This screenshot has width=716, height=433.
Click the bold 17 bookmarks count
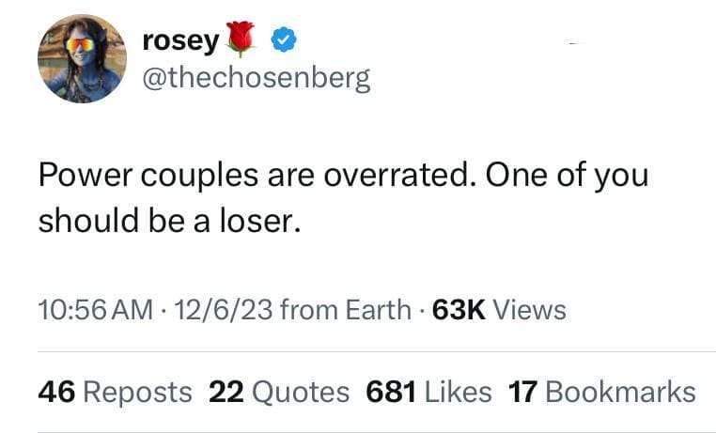coord(521,392)
